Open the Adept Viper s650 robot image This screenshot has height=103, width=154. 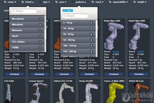tap(114, 36)
